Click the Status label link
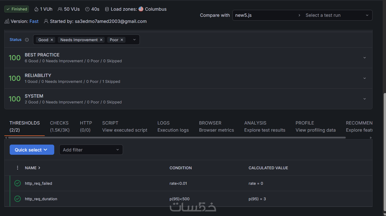The width and height of the screenshot is (386, 216). 16,40
